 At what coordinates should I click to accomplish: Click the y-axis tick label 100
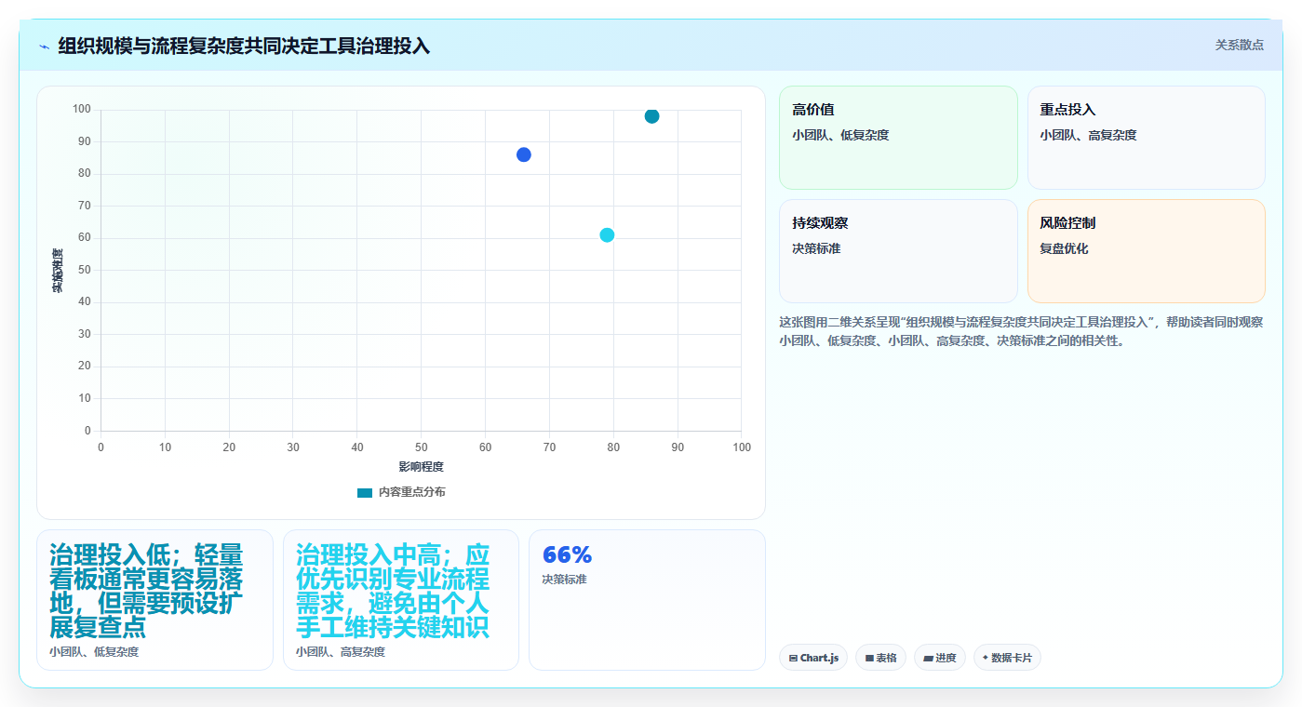click(x=82, y=110)
